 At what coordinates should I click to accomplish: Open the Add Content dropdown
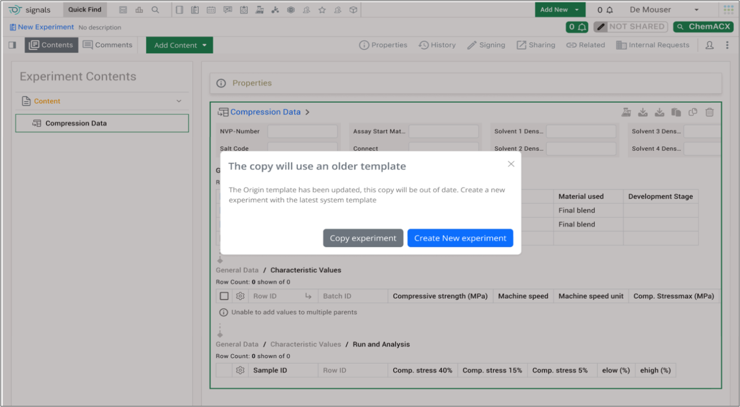coord(180,45)
